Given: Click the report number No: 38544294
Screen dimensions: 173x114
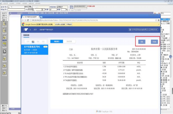Looking at the screenshot, I should pyautogui.click(x=133, y=52).
